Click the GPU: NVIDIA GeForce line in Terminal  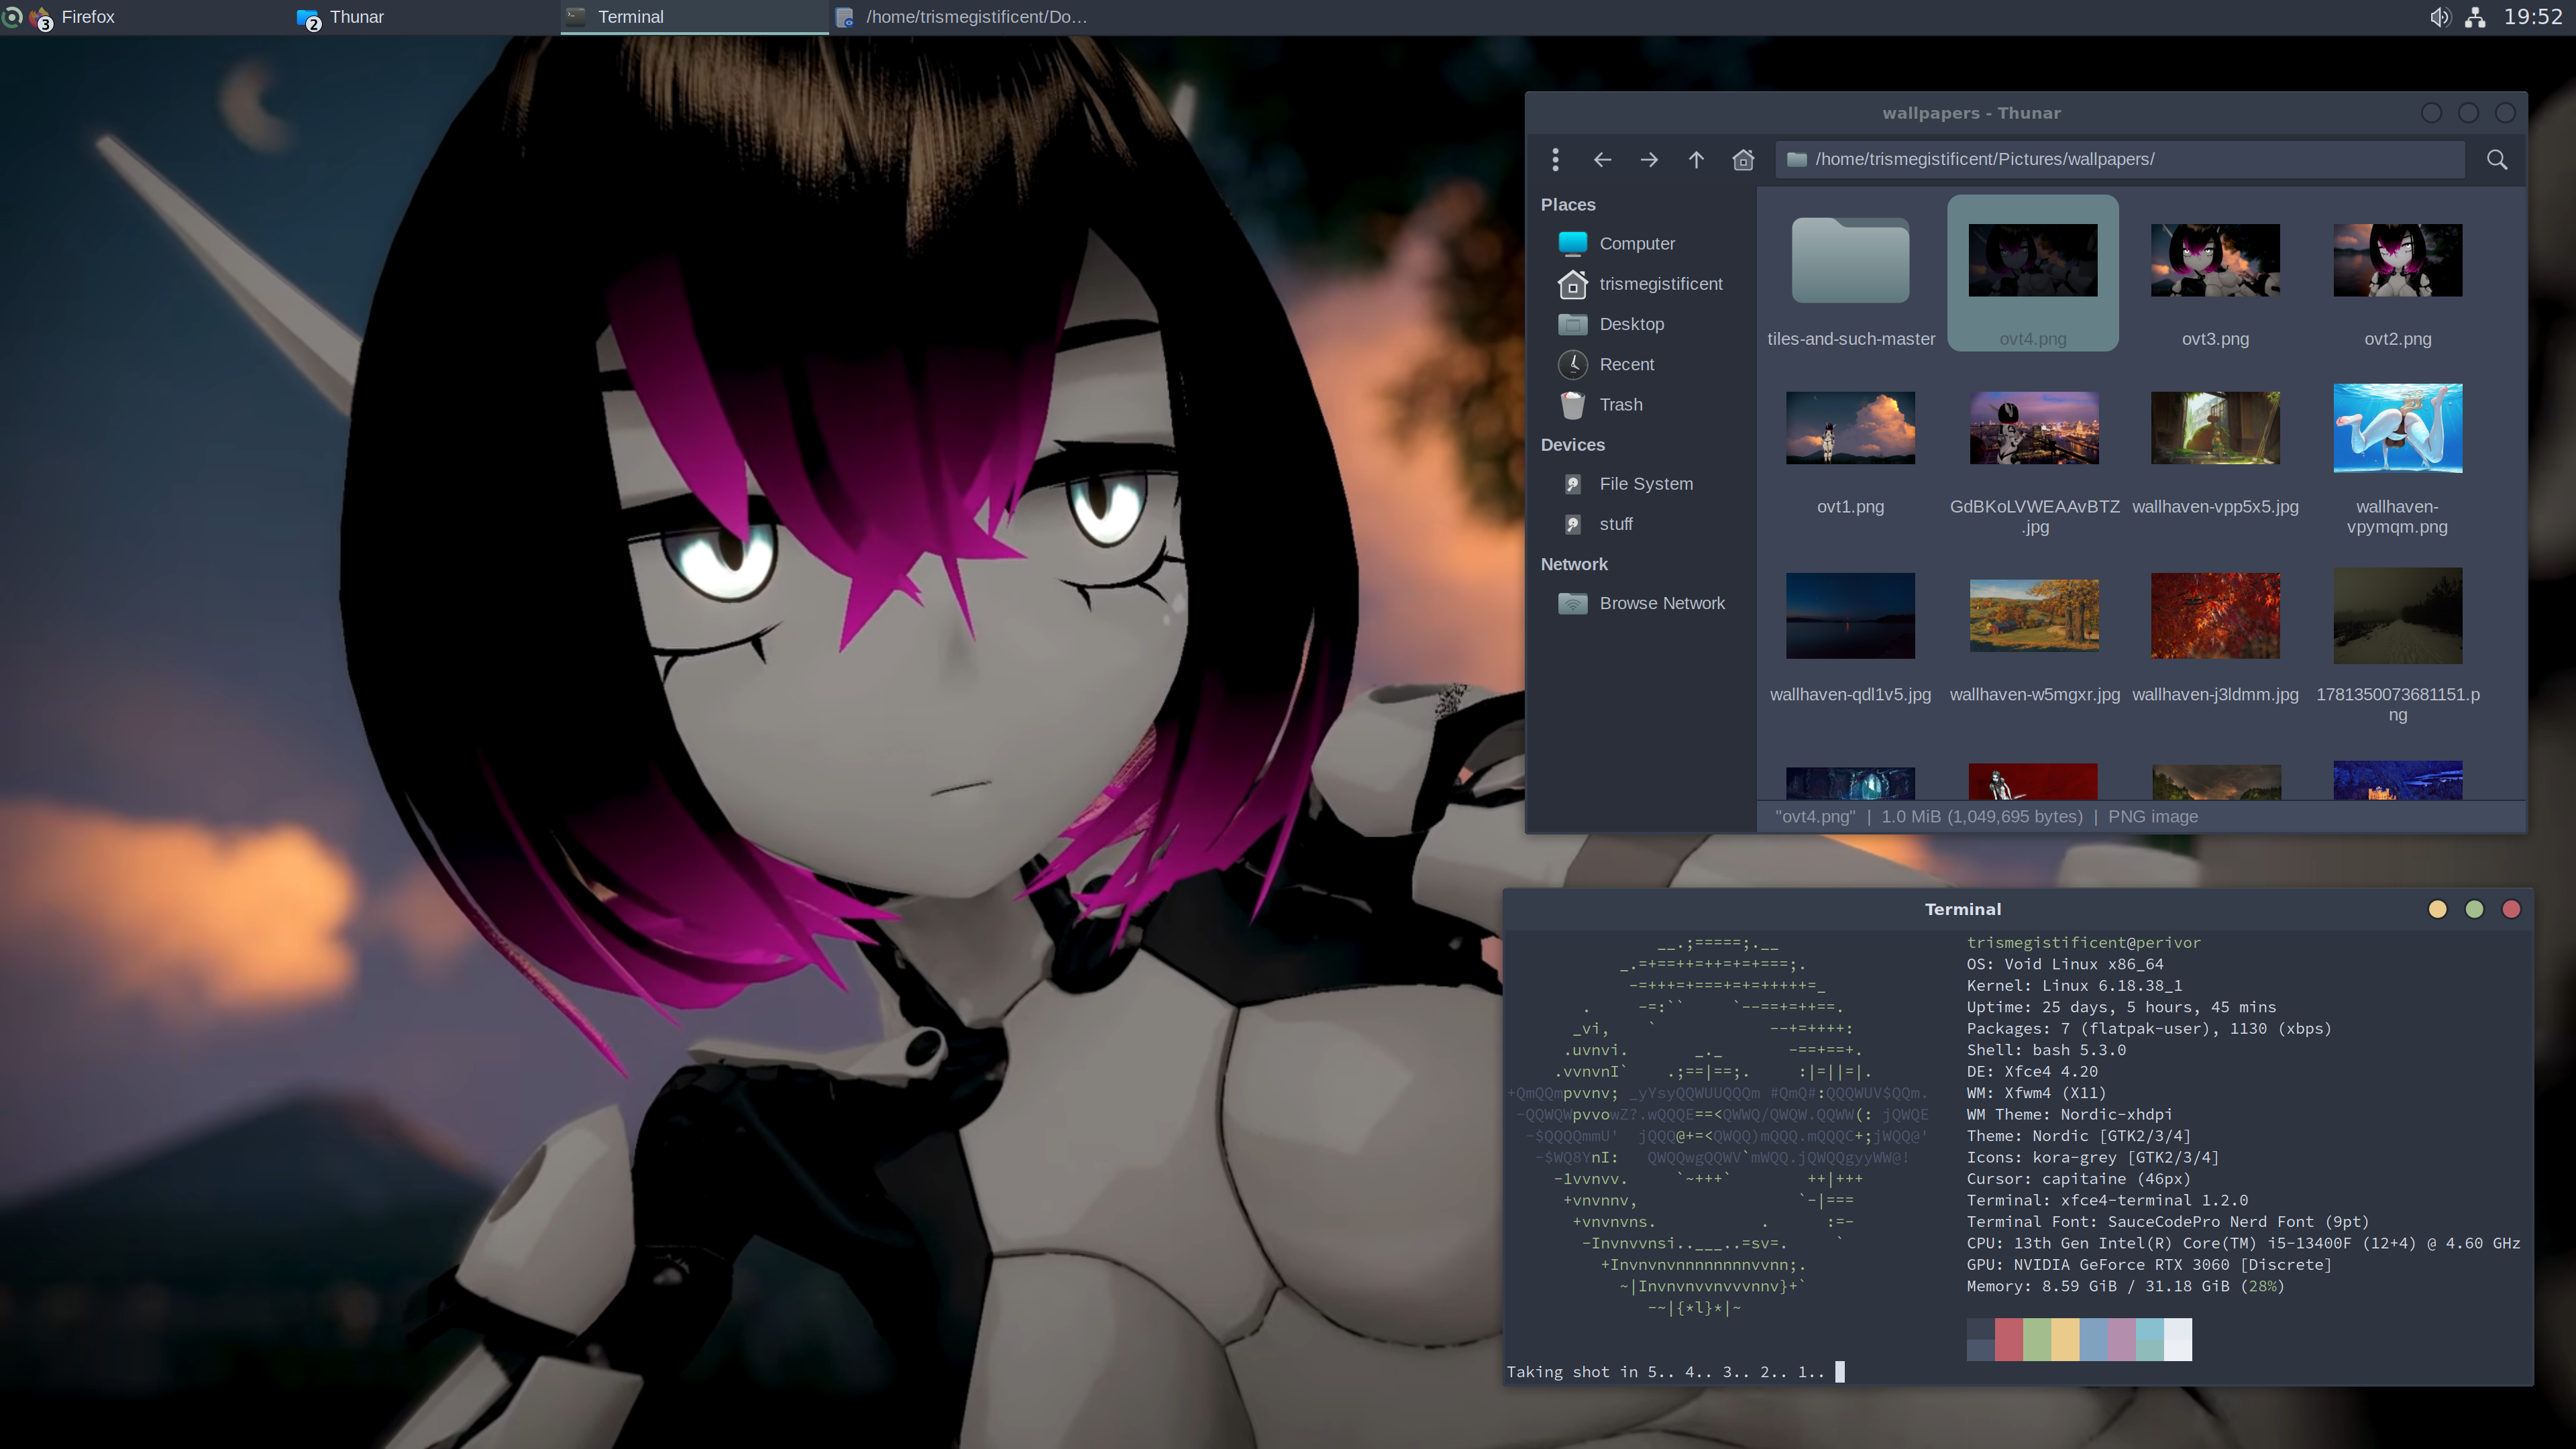(x=2149, y=1265)
